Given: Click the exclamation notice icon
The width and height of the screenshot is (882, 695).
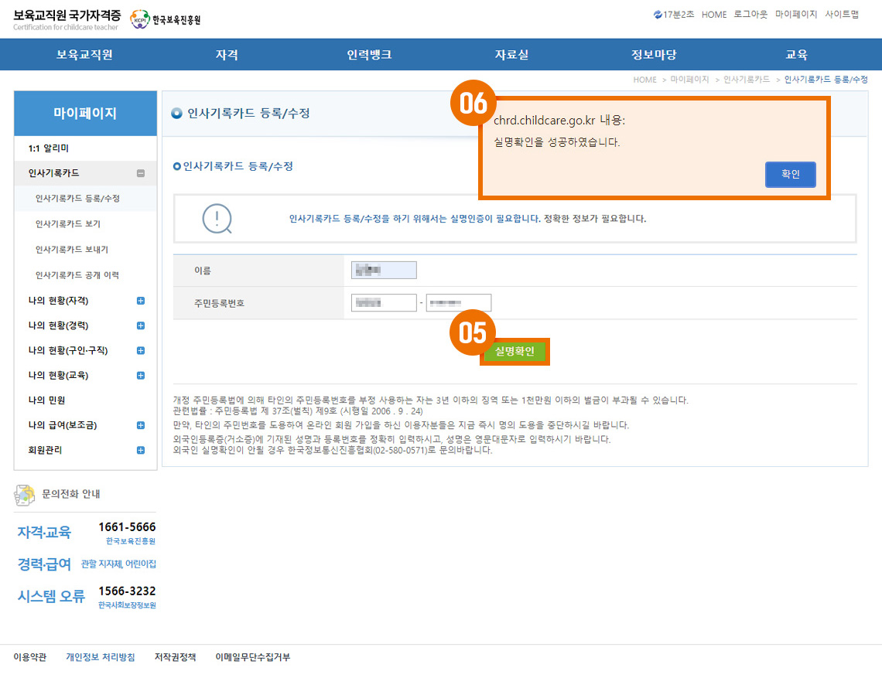Looking at the screenshot, I should click(x=217, y=219).
